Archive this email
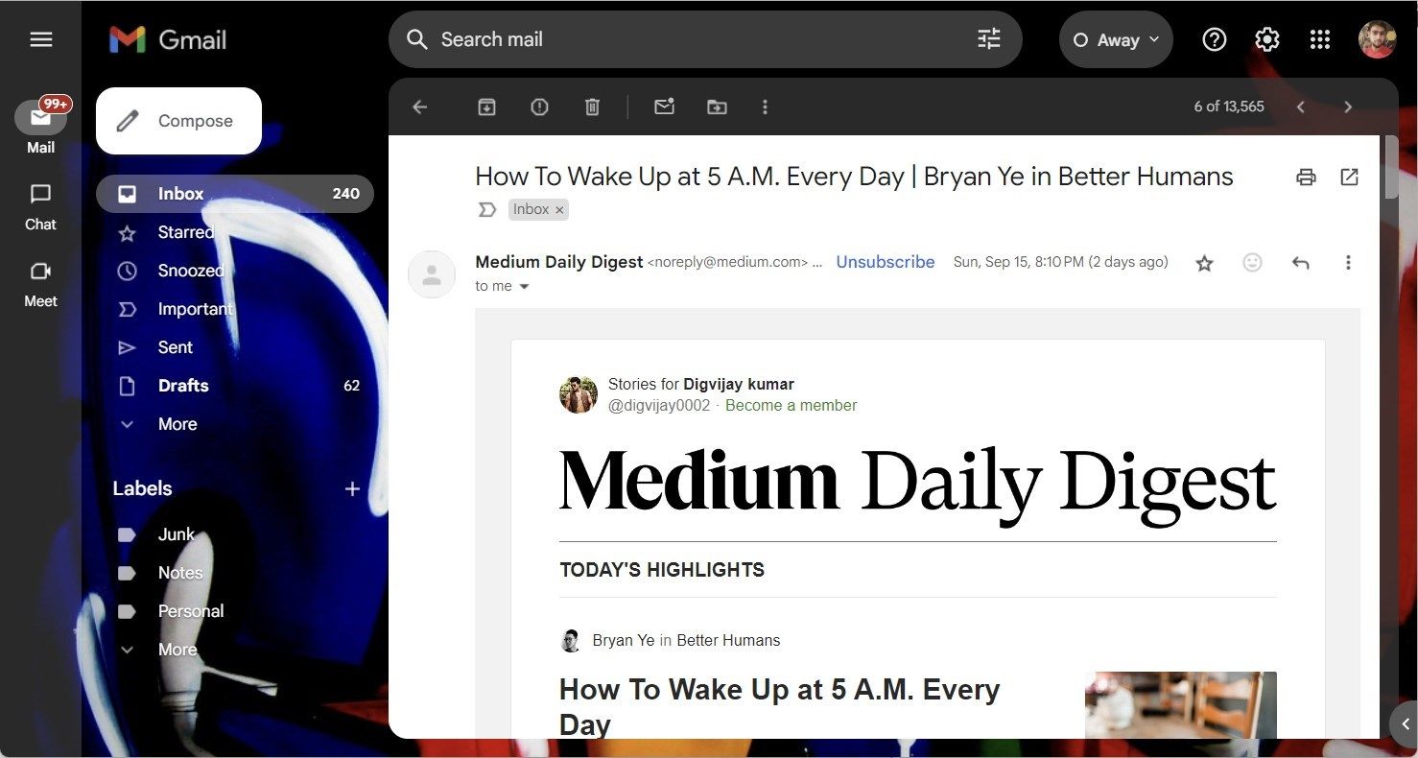This screenshot has height=758, width=1418. click(x=486, y=107)
